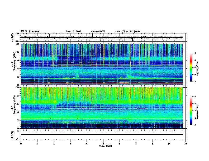Click the ch.1 color scale 'log(PSD)' unit label
Viewport: 209px width, 161px height.
[198, 68]
